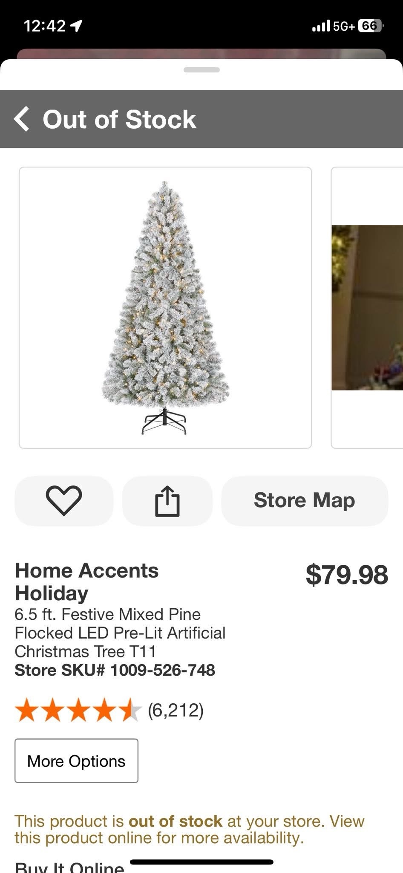
Task: Tap the Buy It Online section heading
Action: (69, 866)
